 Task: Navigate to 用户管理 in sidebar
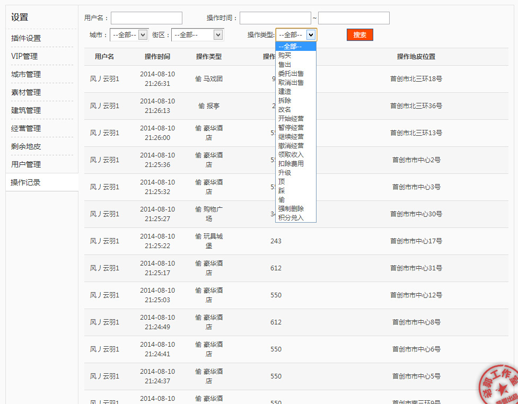[26, 164]
